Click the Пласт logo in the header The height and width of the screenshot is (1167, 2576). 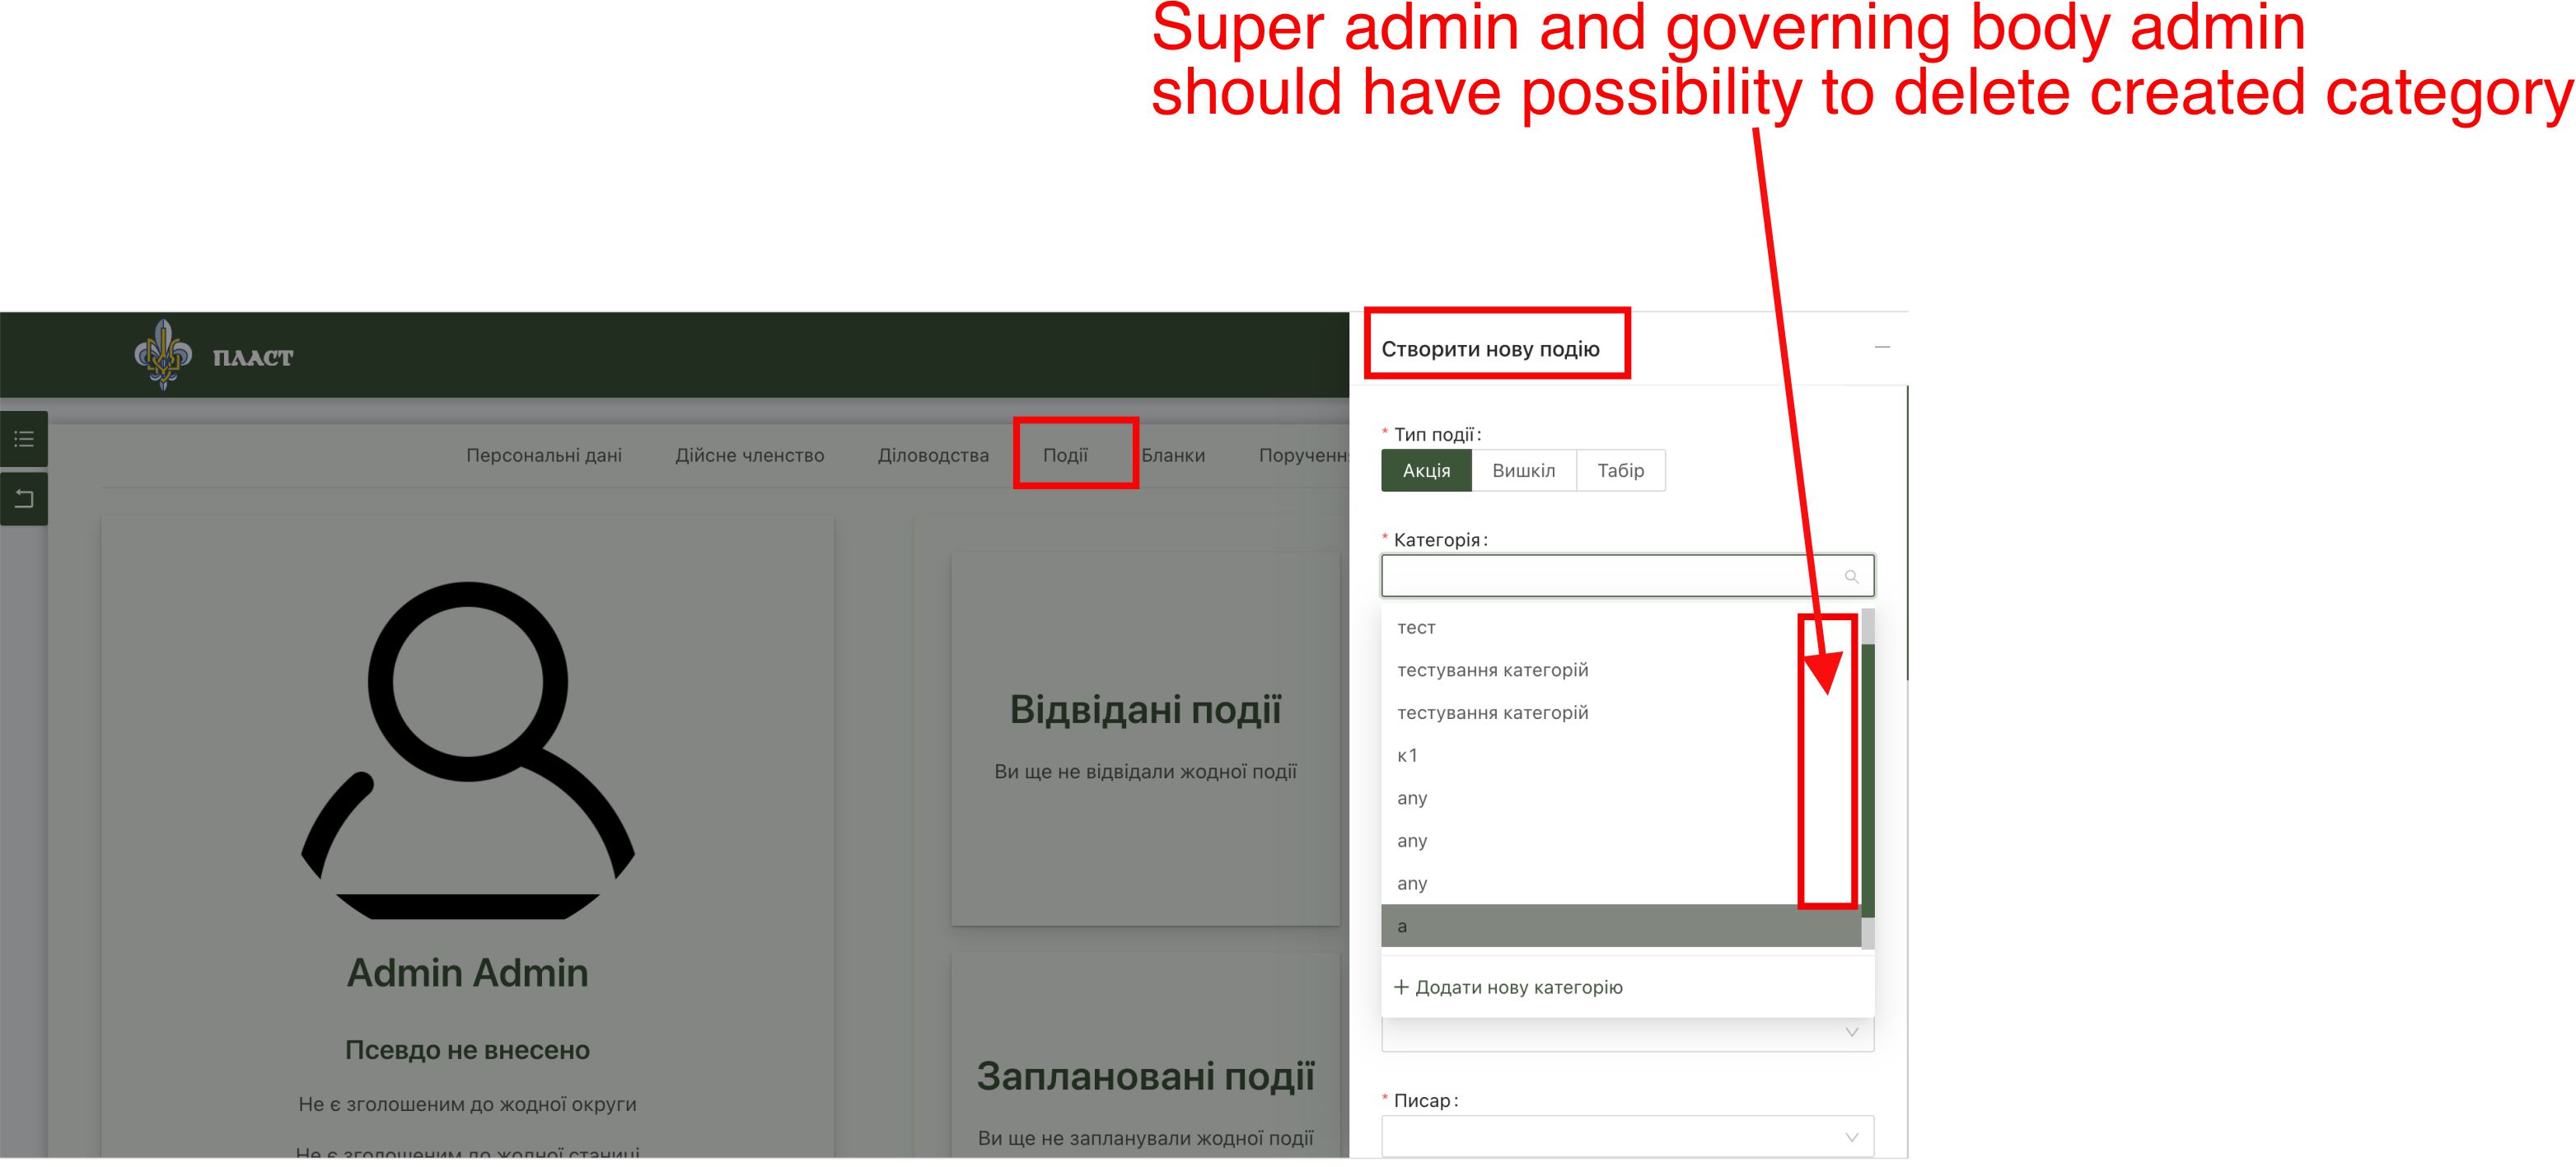click(x=163, y=353)
